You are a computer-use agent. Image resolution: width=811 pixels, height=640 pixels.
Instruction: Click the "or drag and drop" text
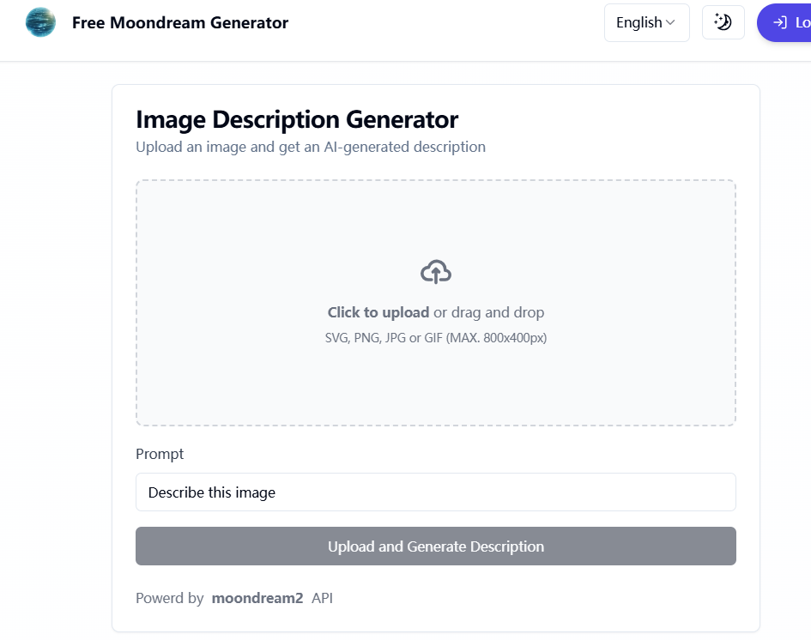click(x=489, y=312)
